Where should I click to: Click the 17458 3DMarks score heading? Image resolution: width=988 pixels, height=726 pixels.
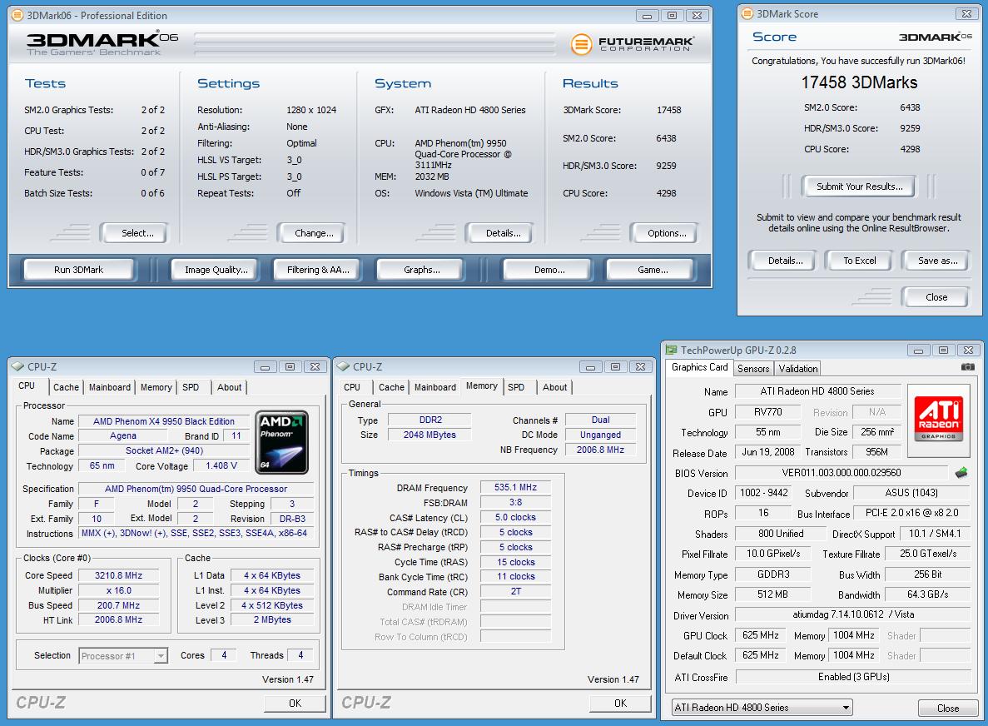click(x=859, y=82)
